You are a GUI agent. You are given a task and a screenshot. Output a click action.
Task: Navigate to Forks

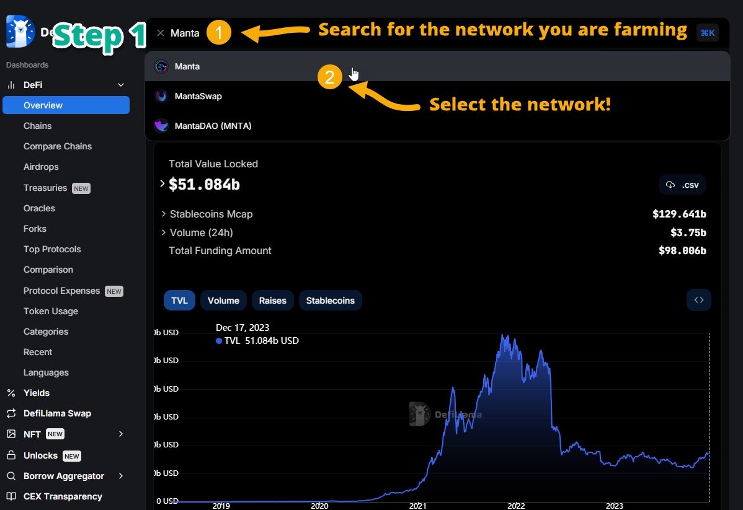pos(35,229)
